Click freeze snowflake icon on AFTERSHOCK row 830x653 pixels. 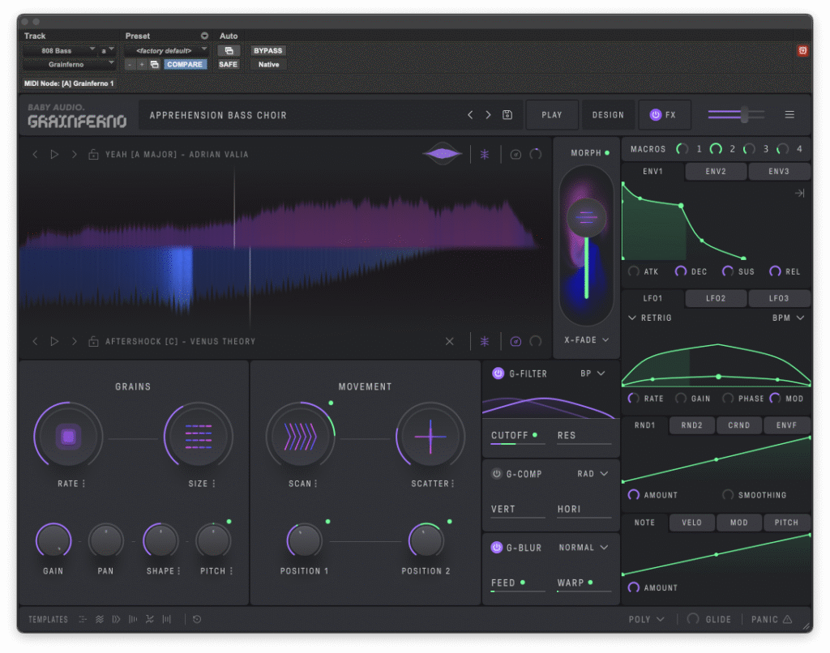click(x=485, y=341)
